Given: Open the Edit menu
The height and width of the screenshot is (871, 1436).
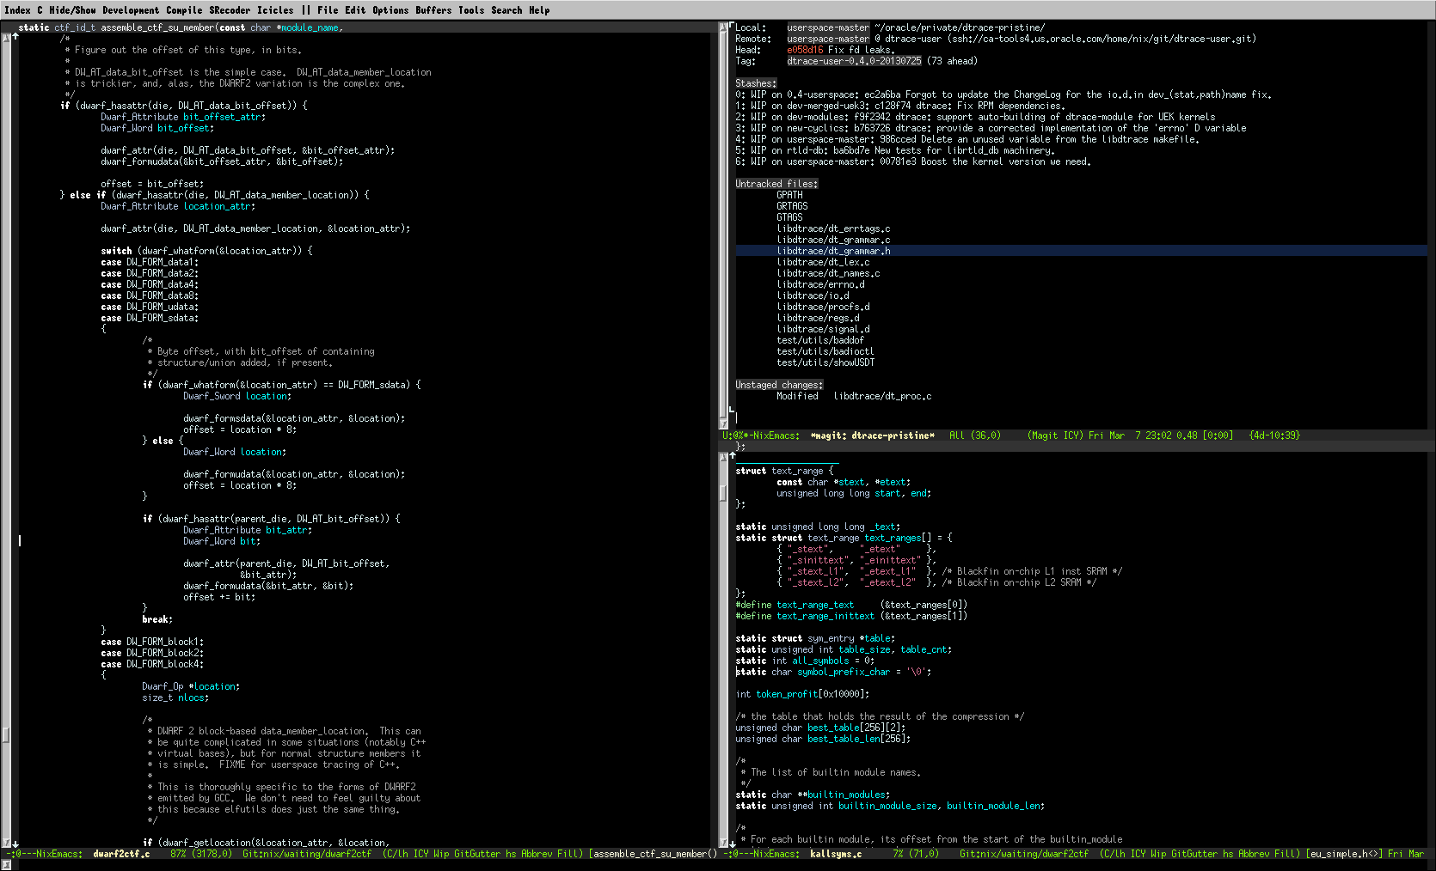Looking at the screenshot, I should [355, 10].
